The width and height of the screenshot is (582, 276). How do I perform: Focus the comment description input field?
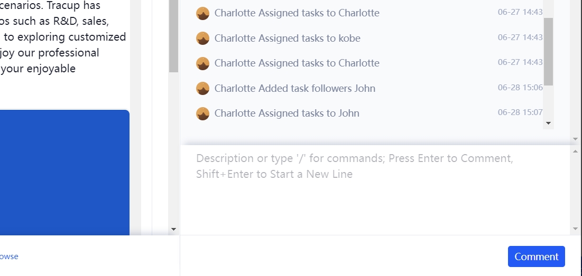pyautogui.click(x=375, y=189)
